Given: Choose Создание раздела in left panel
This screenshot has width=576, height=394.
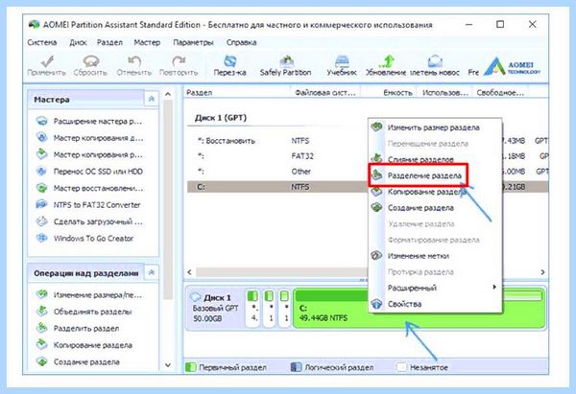Looking at the screenshot, I should pyautogui.click(x=78, y=362).
